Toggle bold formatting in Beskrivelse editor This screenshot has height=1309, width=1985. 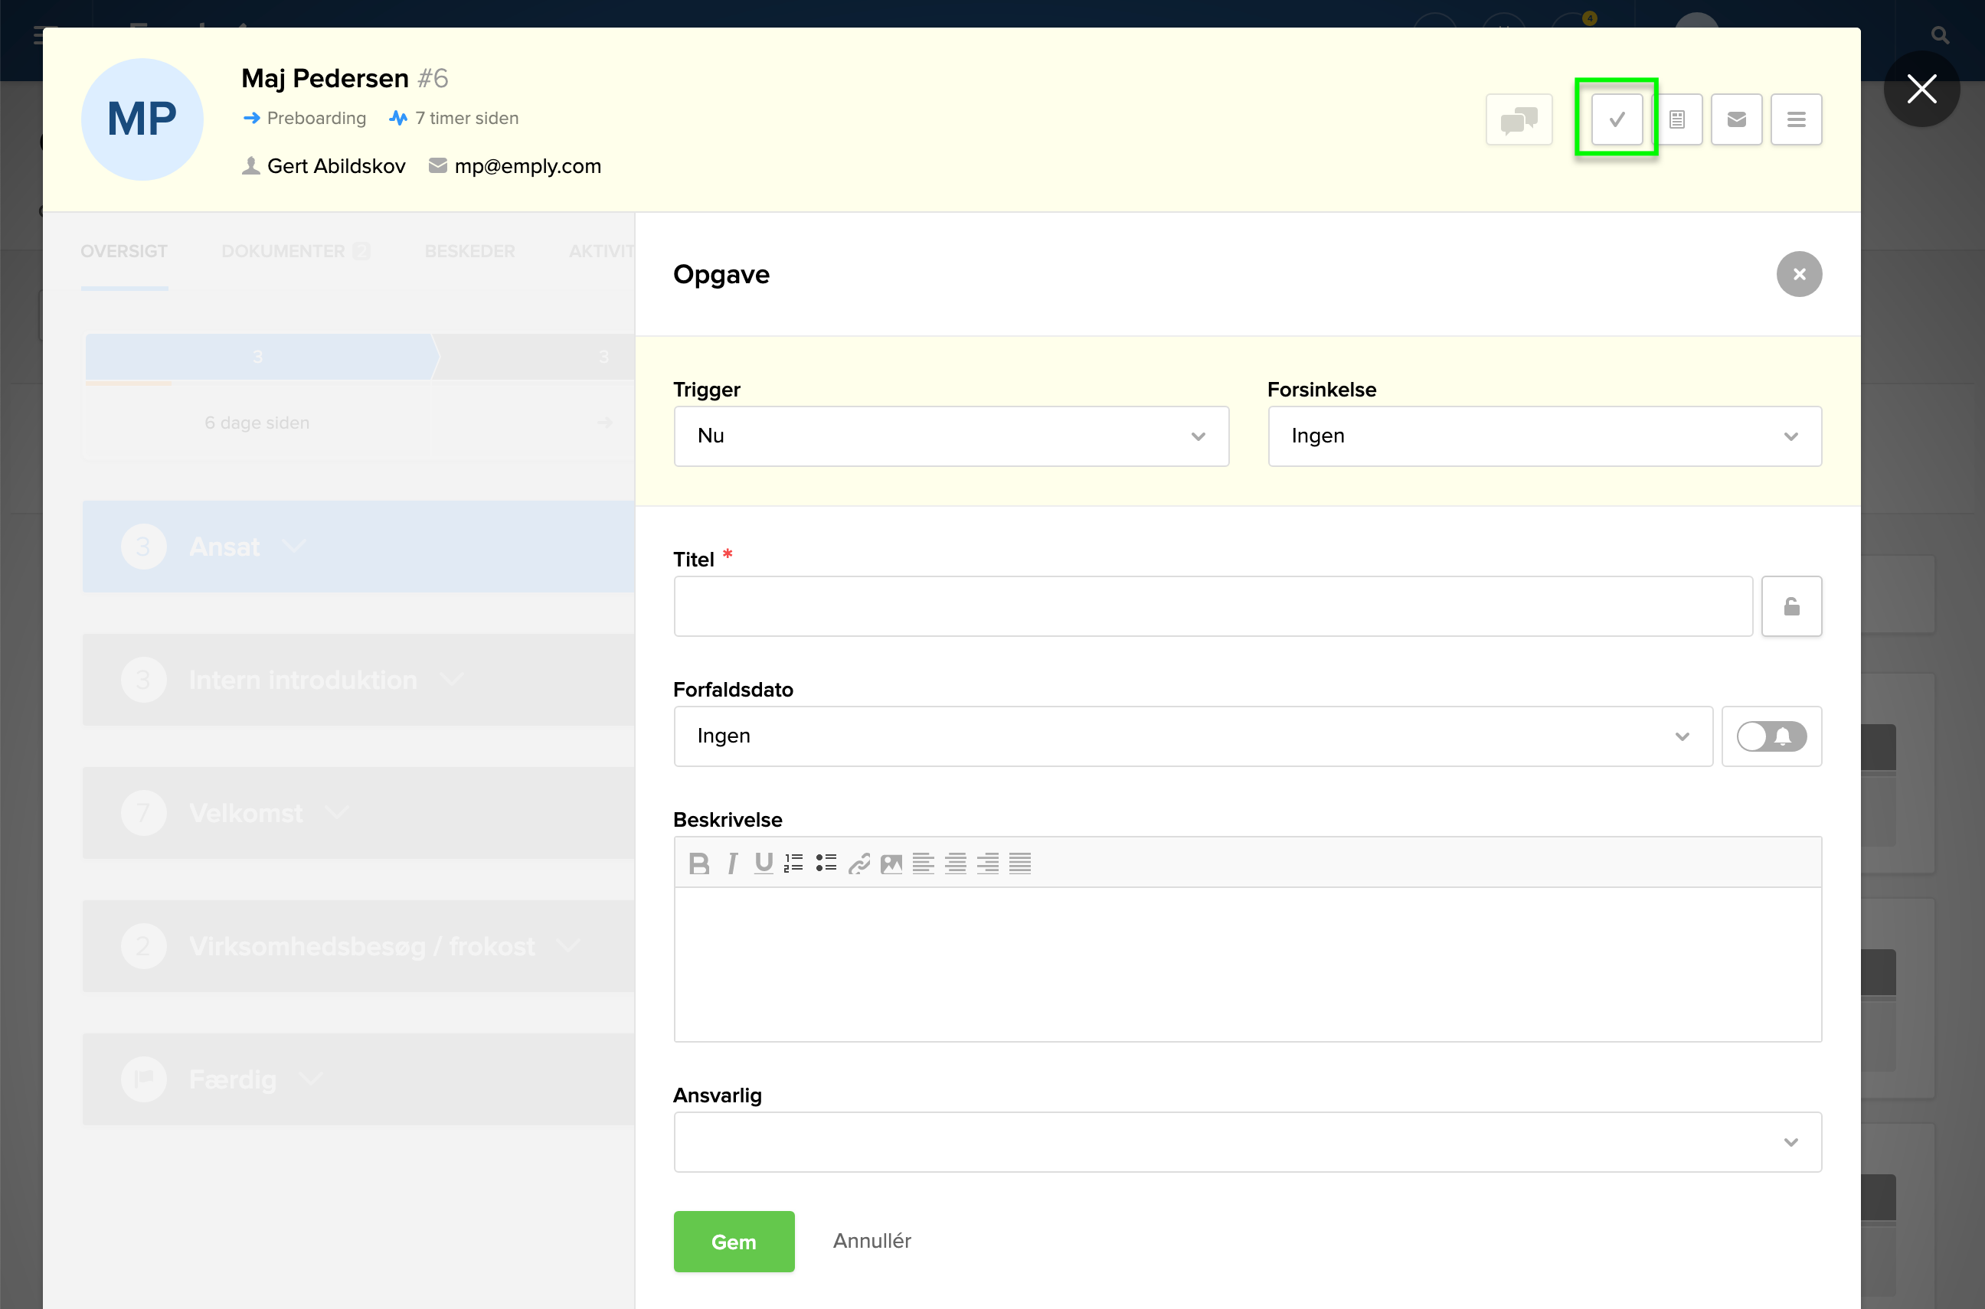(699, 863)
